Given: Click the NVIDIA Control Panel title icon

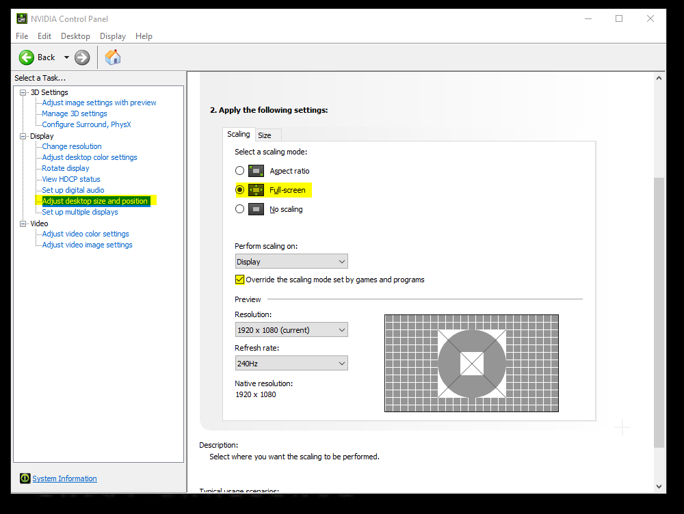Looking at the screenshot, I should pos(22,18).
